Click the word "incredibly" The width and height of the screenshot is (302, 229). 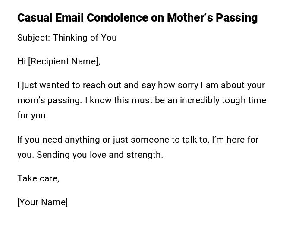(200, 100)
